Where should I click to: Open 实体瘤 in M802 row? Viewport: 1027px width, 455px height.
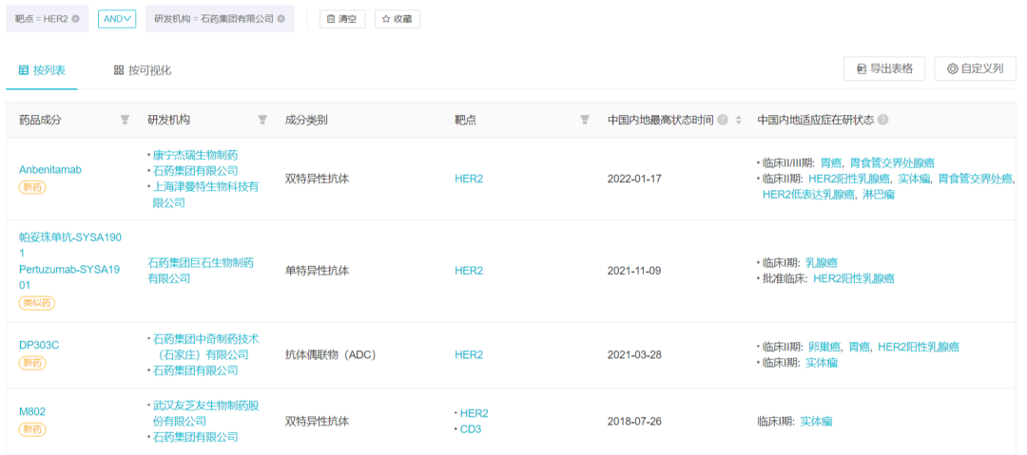pyautogui.click(x=816, y=421)
